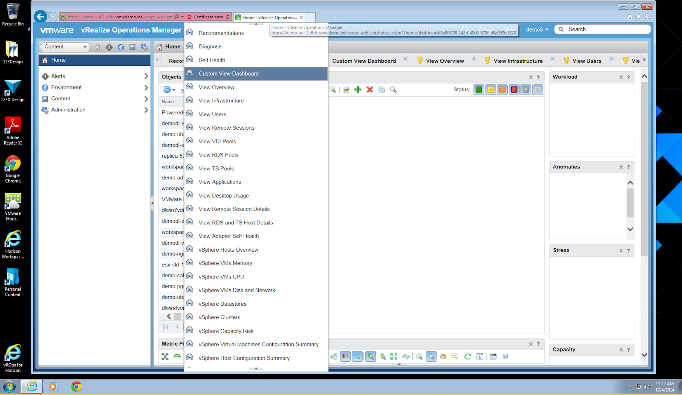
Task: Click the remove-all chart icon in Metric toolbar
Action: (505, 356)
